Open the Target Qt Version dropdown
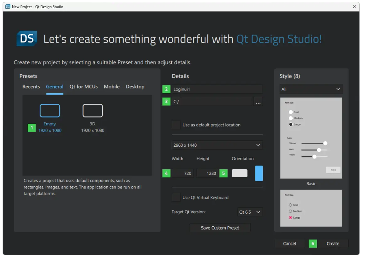This screenshot has height=258, width=366. coord(250,212)
